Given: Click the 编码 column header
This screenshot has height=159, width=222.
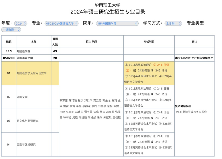Looking at the screenshot, I should 9,42.
